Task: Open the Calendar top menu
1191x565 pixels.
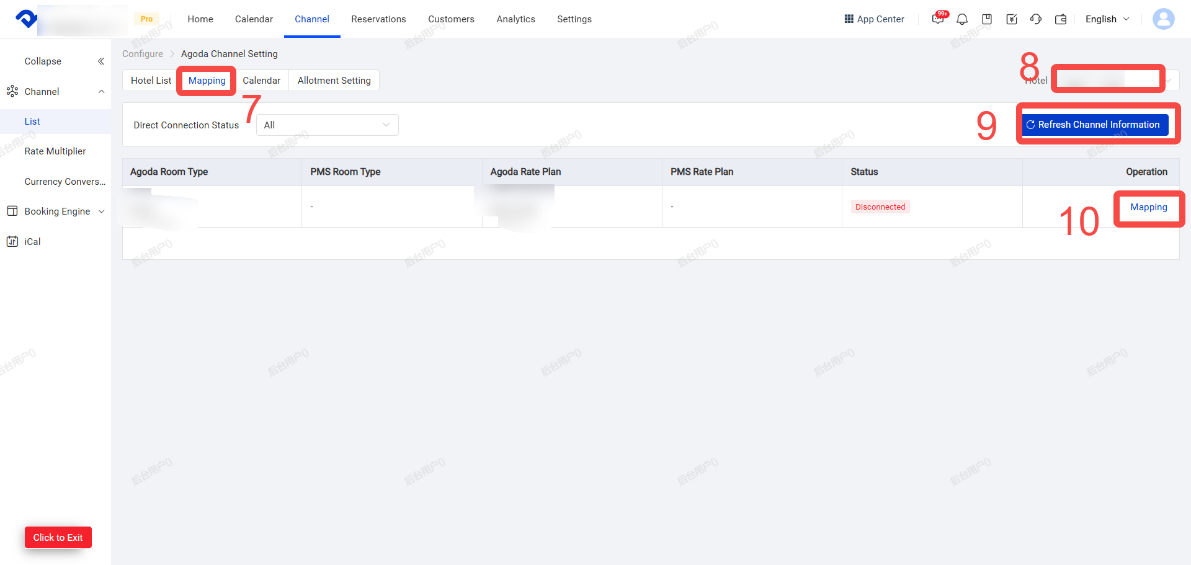Action: [x=254, y=19]
